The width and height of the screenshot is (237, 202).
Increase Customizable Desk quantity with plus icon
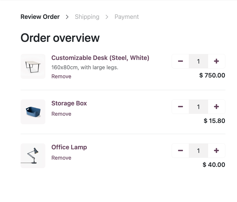click(216, 61)
